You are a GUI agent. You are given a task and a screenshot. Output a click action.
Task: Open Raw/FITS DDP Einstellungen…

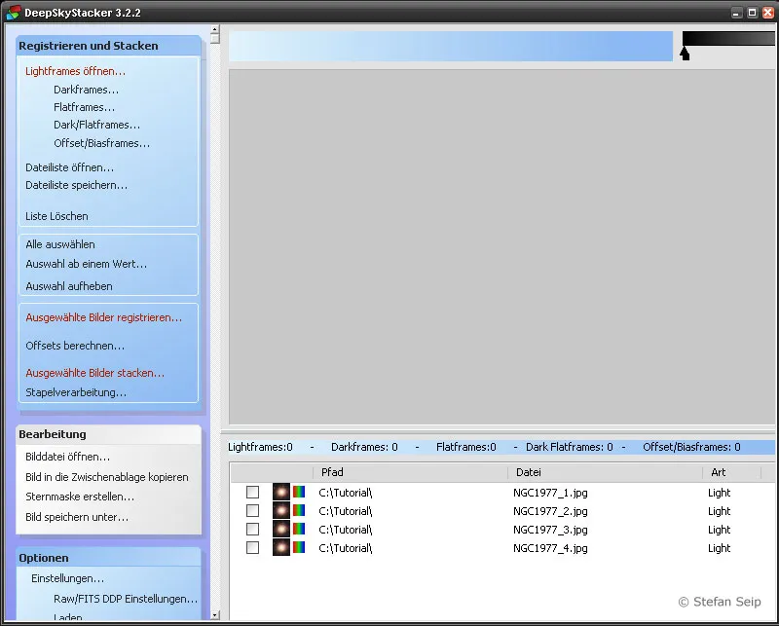[126, 599]
